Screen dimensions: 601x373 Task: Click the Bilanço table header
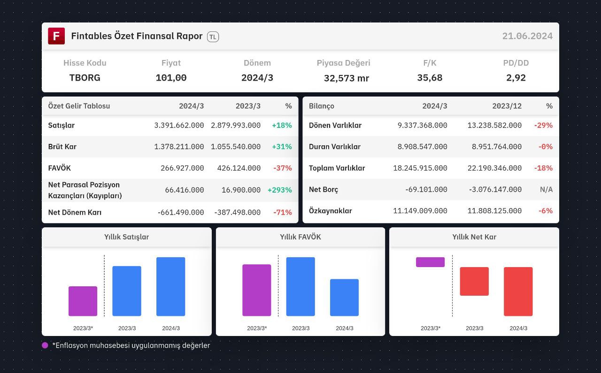pos(322,106)
